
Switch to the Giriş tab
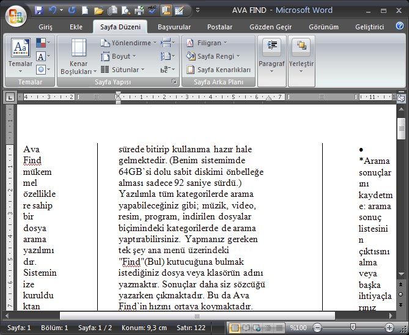coord(46,27)
